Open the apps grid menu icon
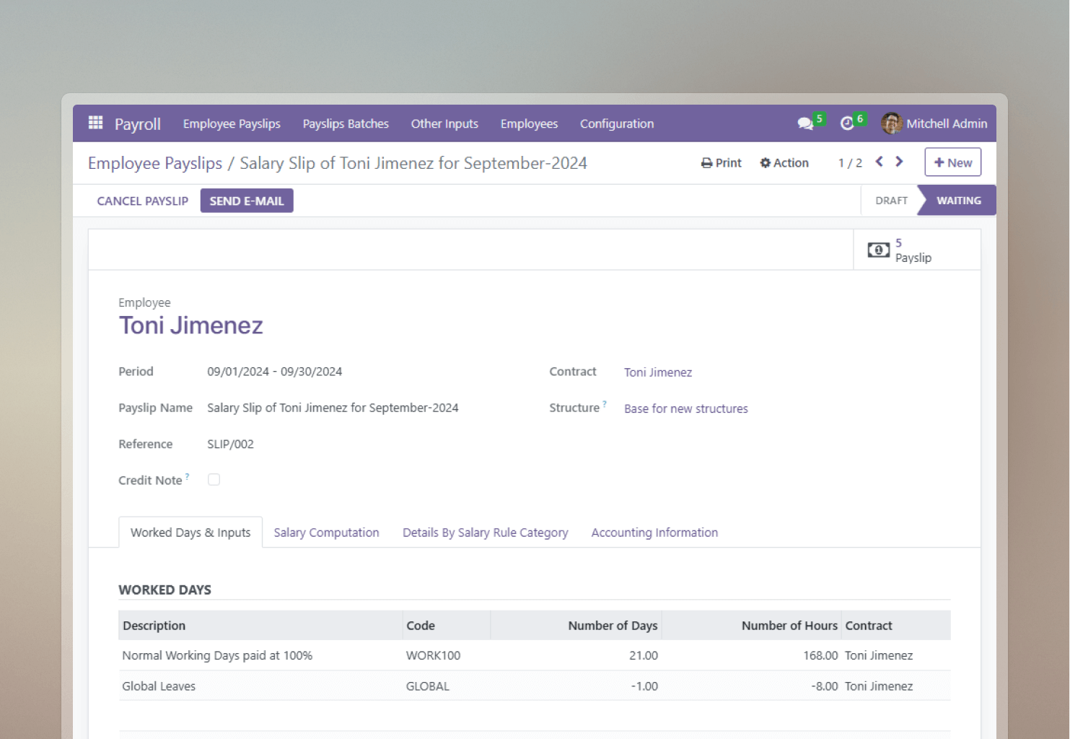The height and width of the screenshot is (739, 1070). point(95,123)
